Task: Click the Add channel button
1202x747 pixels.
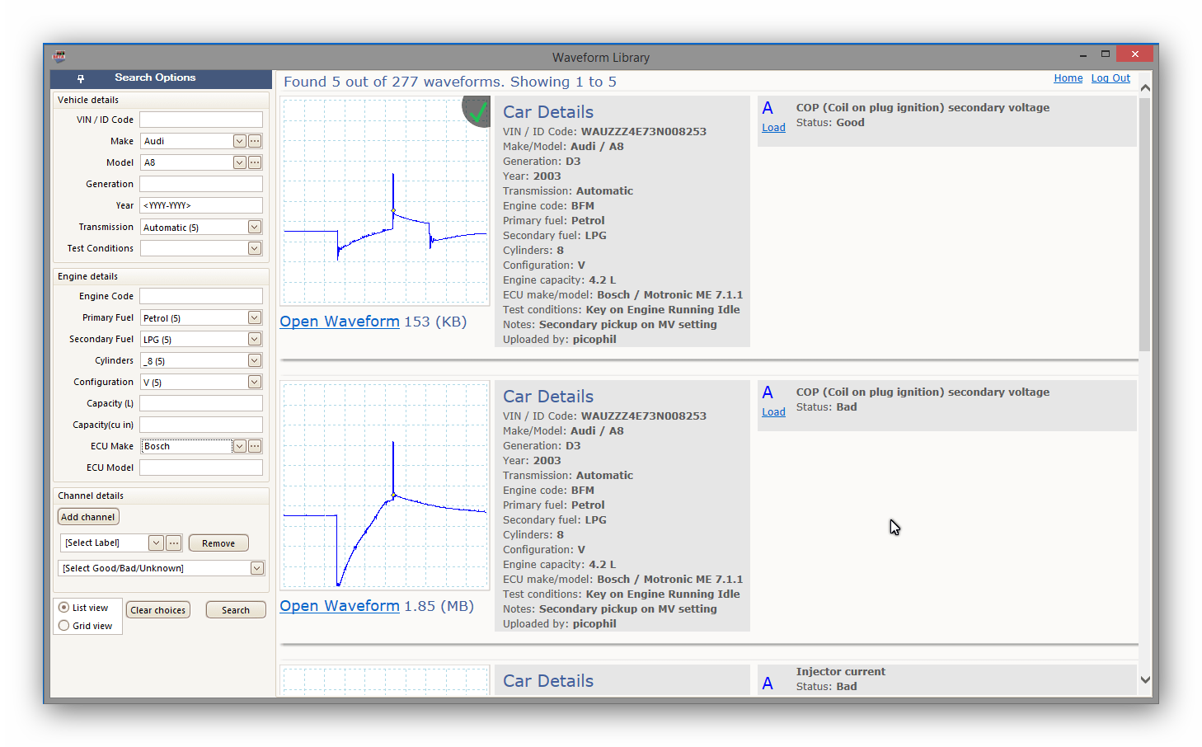Action: pyautogui.click(x=88, y=517)
